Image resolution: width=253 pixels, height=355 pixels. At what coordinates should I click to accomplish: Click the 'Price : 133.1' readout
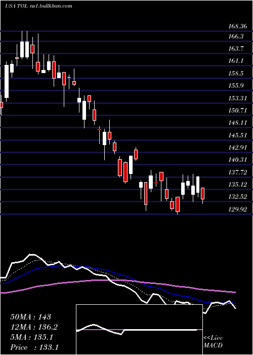coord(34,347)
